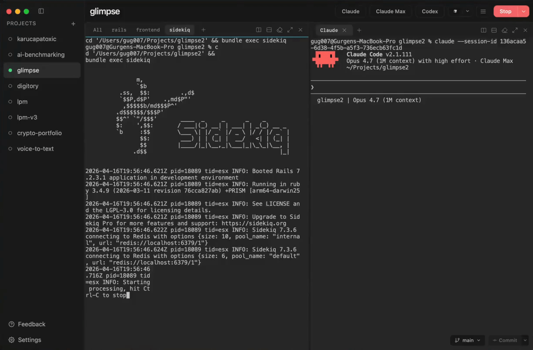The width and height of the screenshot is (533, 350).
Task: Launch Codex from the top bar
Action: (x=430, y=11)
